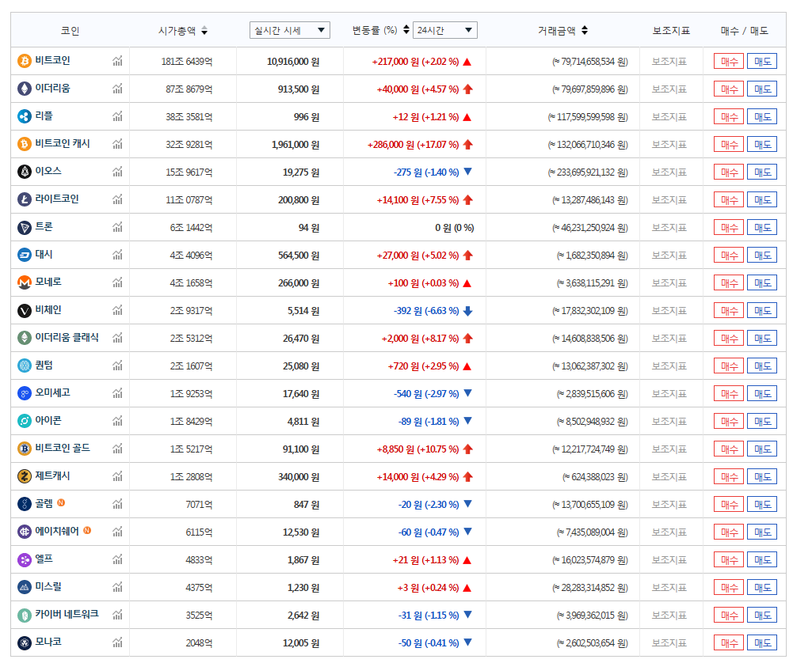
Task: Click the 매수 button for 비트코인
Action: 728,61
